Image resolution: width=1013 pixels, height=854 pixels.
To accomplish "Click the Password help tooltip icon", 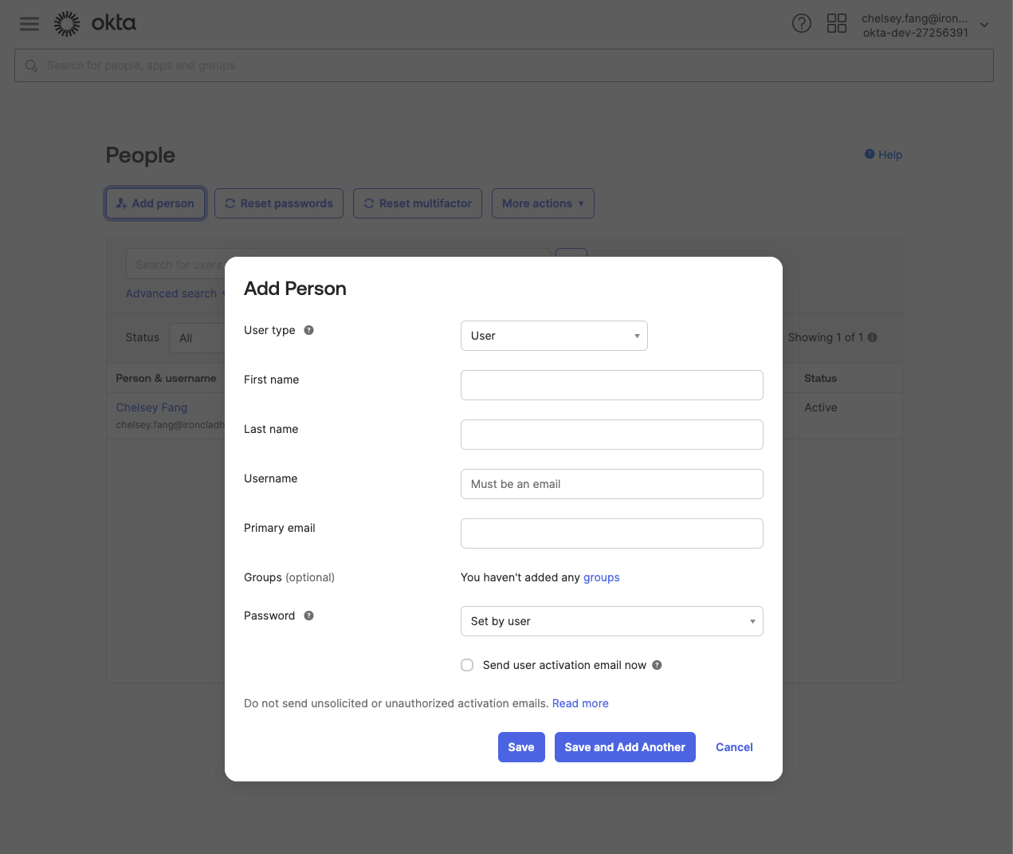I will coord(309,616).
